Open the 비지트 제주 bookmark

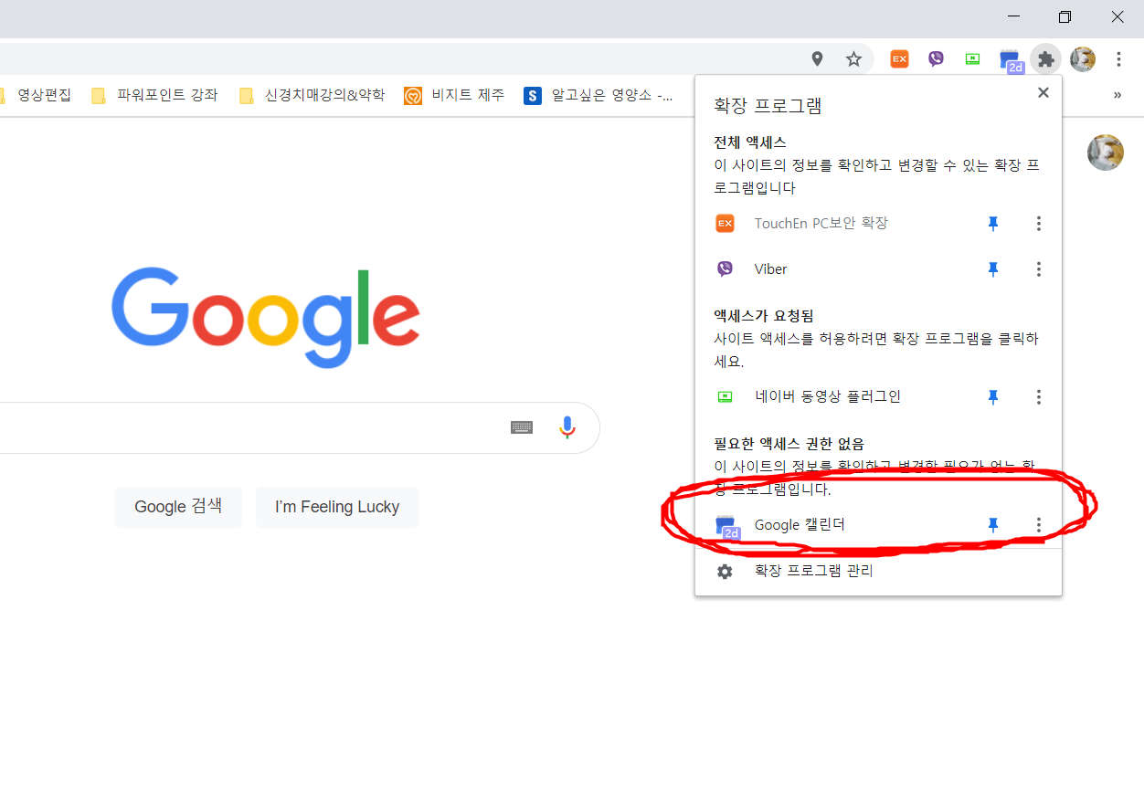point(454,95)
